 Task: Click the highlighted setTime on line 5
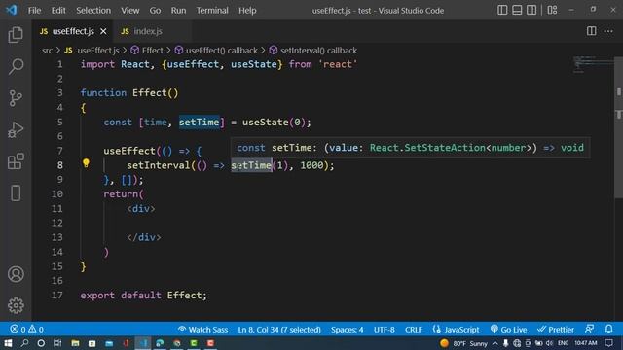(x=199, y=122)
